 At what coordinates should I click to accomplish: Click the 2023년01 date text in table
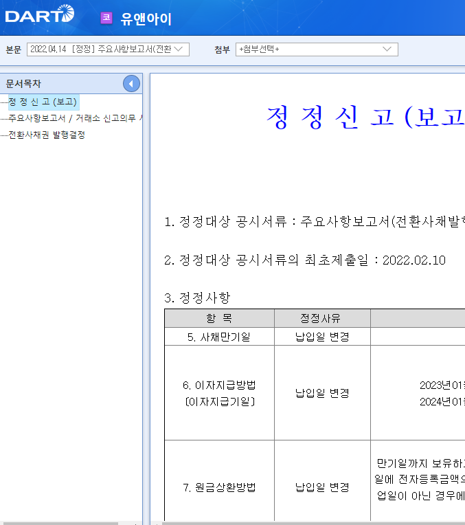[x=442, y=386]
